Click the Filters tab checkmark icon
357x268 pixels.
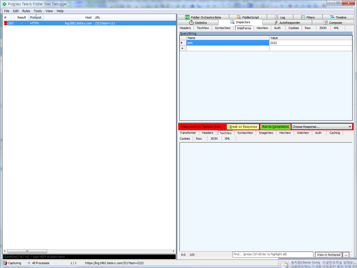point(303,17)
